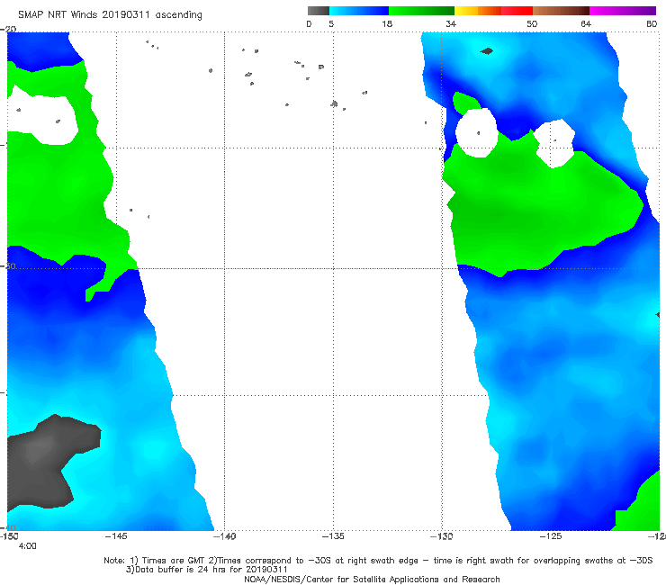
Task: Click the title 'SMAP NRT Winds 20190311 ascending'
Action: pyautogui.click(x=110, y=15)
